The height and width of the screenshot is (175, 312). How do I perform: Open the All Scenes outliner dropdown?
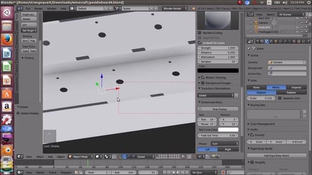point(292,14)
